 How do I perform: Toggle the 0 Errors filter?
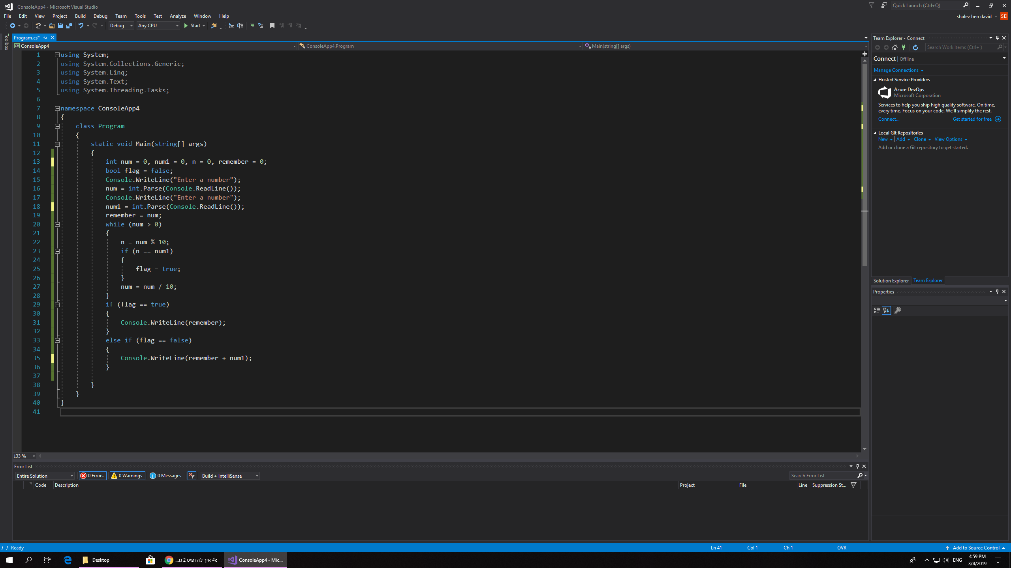pos(92,476)
